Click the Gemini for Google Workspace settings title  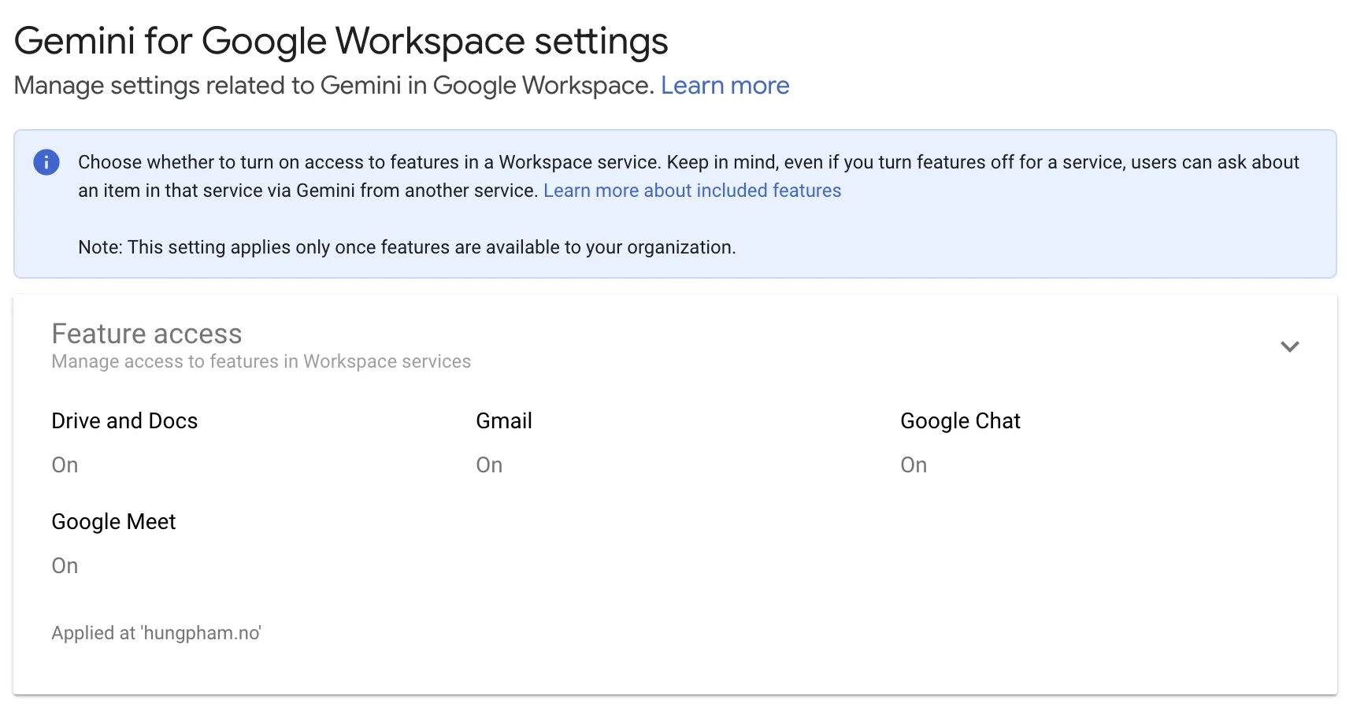[x=341, y=41]
